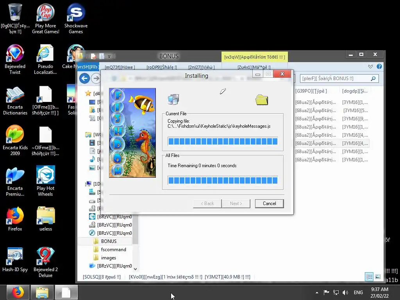Open the clock showing 9:37 AM
This screenshot has height=300, width=400.
[x=380, y=293]
